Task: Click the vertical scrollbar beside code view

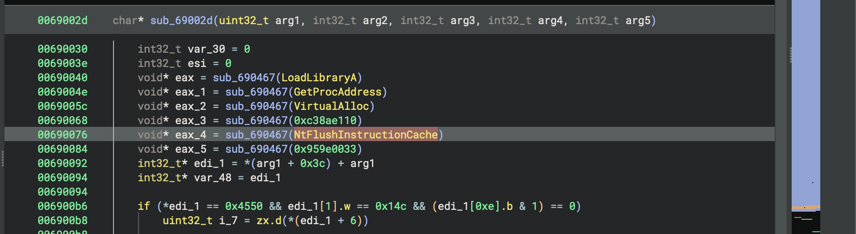Action: 781,117
